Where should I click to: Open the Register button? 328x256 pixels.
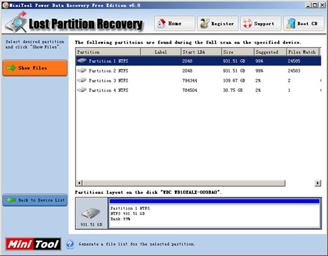218,24
